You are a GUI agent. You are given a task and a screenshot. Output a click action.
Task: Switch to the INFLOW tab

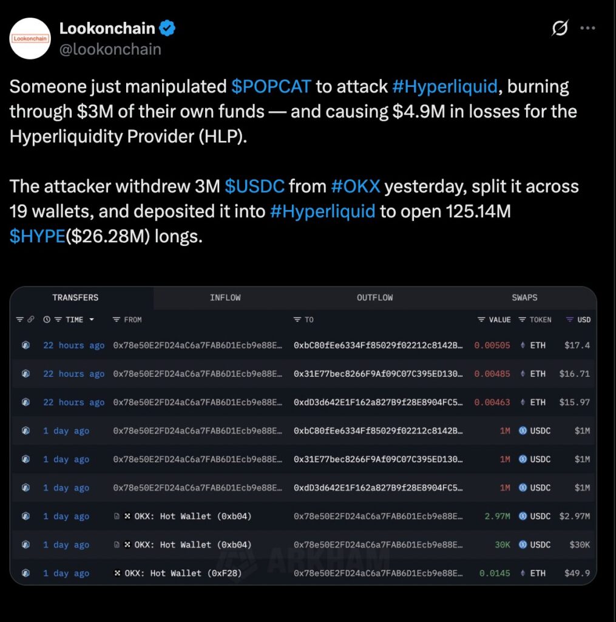click(x=225, y=298)
